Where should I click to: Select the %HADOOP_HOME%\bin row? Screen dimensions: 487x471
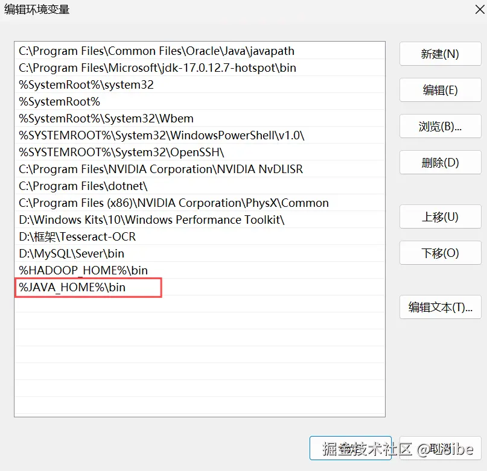[x=200, y=270]
